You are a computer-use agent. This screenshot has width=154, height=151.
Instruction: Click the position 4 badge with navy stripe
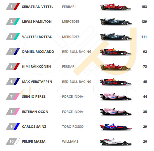tap(13, 51)
